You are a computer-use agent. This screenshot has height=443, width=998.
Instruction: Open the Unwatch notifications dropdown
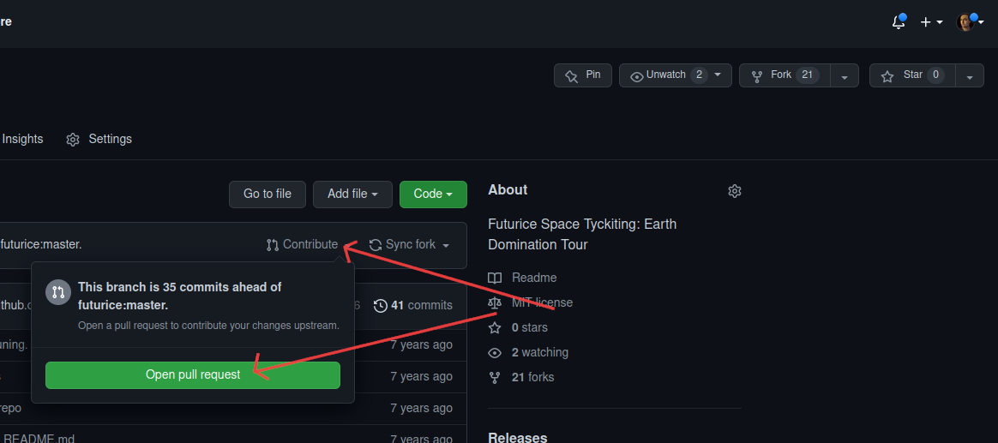676,75
